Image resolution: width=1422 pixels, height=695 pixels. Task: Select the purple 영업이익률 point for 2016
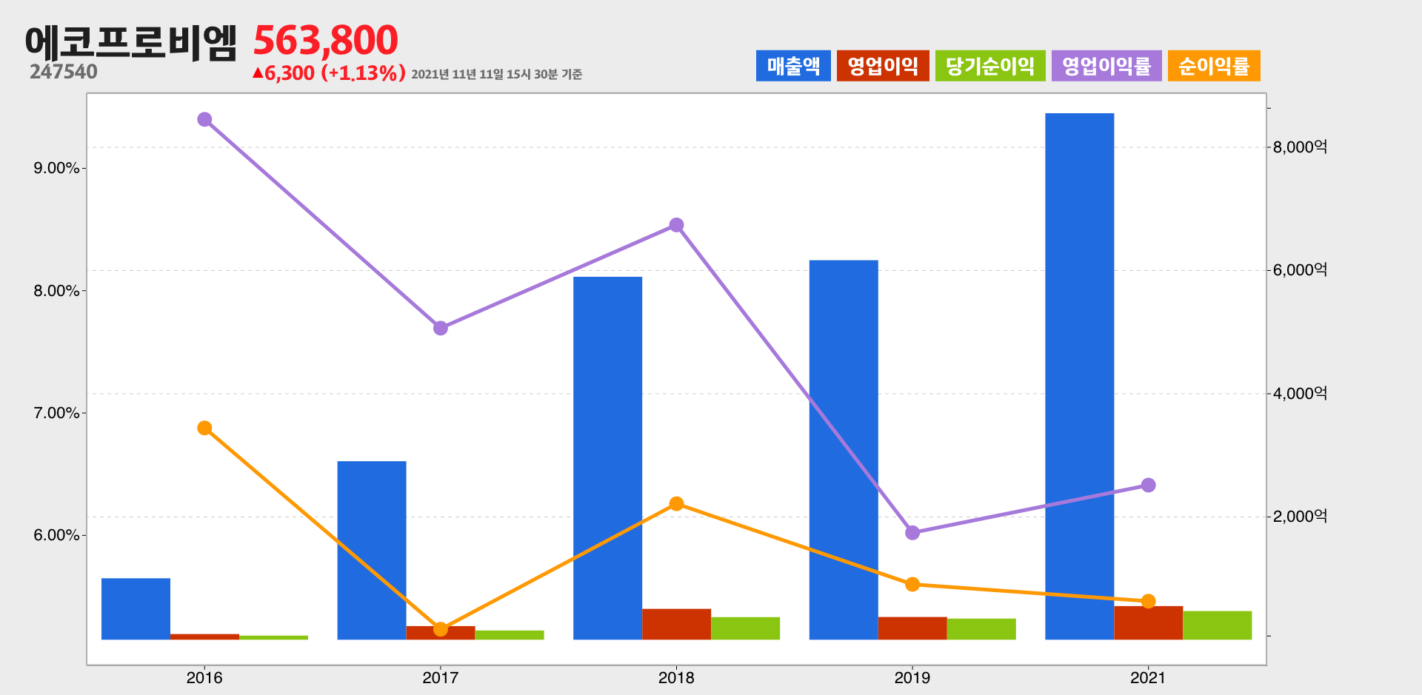point(205,120)
